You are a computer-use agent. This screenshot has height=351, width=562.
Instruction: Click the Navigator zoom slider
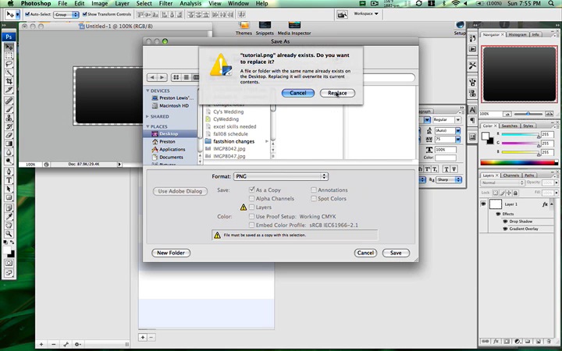coord(528,114)
